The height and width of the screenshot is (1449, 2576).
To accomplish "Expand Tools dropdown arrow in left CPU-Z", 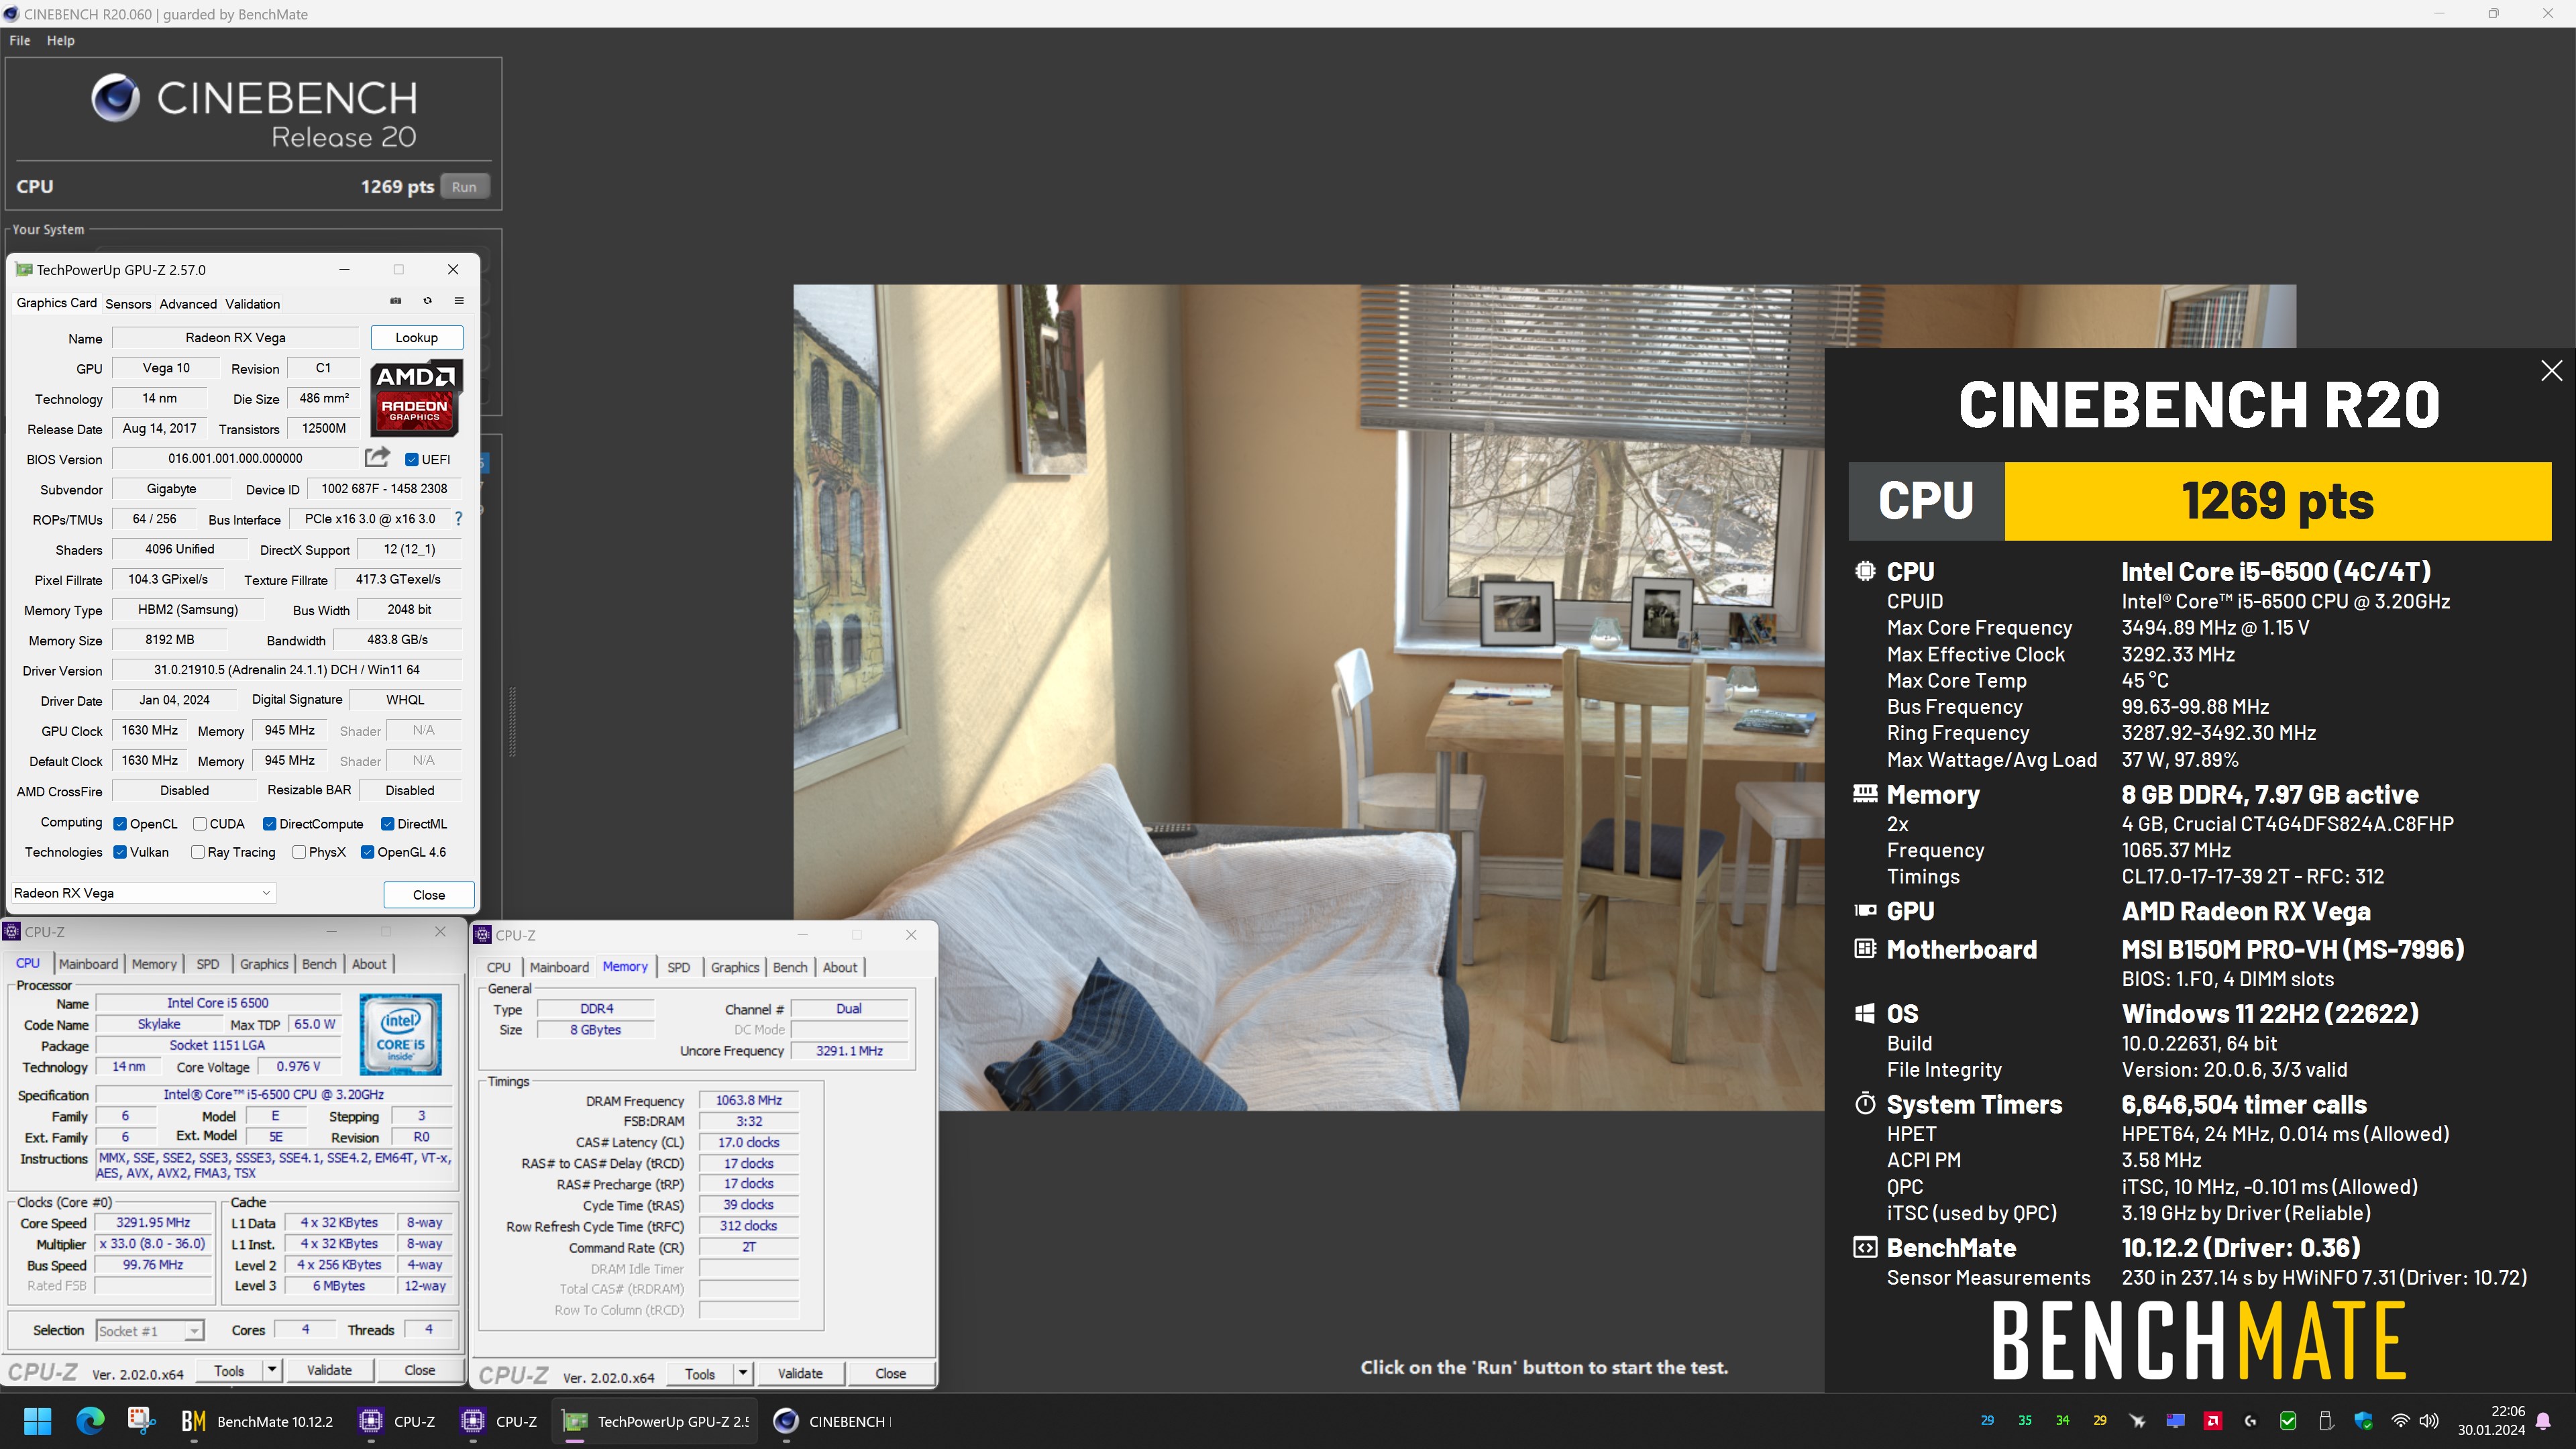I will [x=271, y=1370].
